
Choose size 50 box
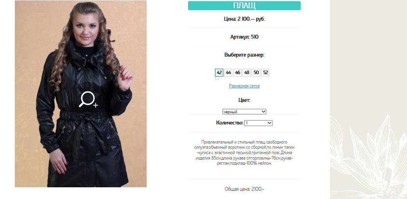click(x=256, y=73)
